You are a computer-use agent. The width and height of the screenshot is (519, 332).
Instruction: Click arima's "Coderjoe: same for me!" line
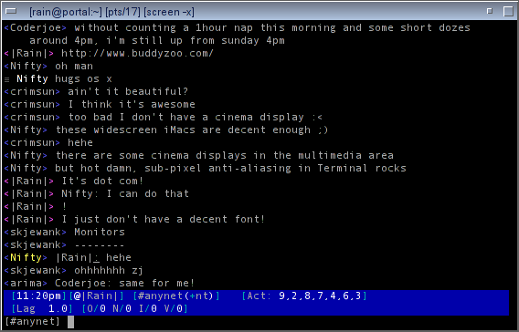coord(100,284)
